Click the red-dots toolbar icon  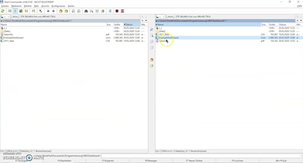(x=41, y=11)
